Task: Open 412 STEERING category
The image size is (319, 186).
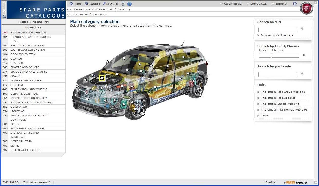Action: tap(33, 85)
